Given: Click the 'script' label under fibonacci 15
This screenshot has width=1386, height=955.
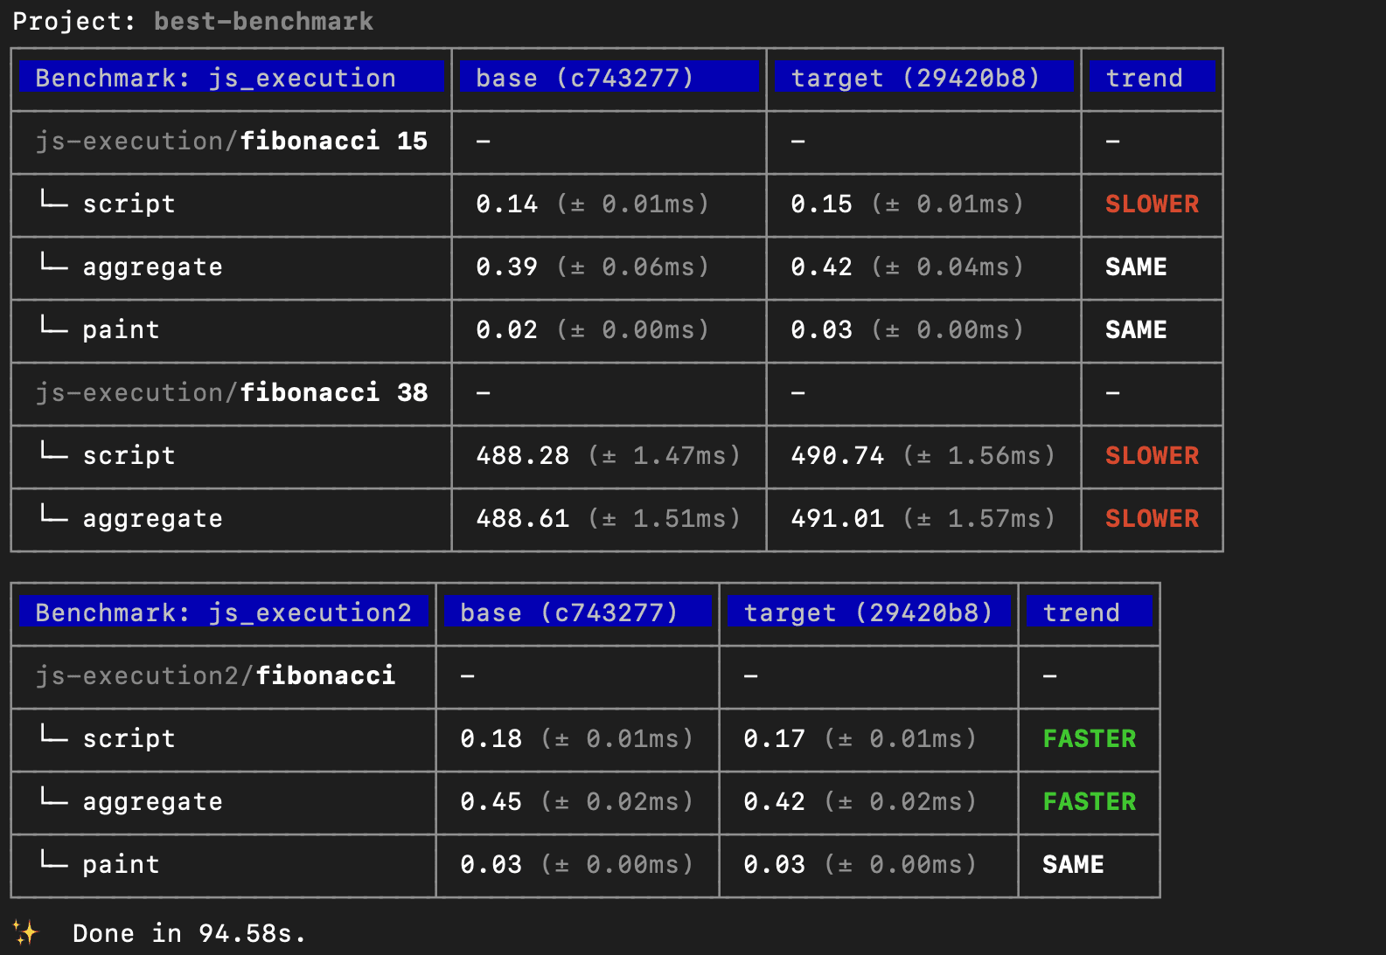Looking at the screenshot, I should 129,204.
